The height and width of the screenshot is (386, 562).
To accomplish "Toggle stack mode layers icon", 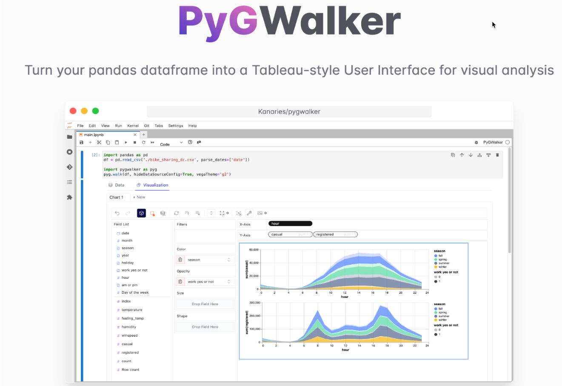I will [163, 213].
